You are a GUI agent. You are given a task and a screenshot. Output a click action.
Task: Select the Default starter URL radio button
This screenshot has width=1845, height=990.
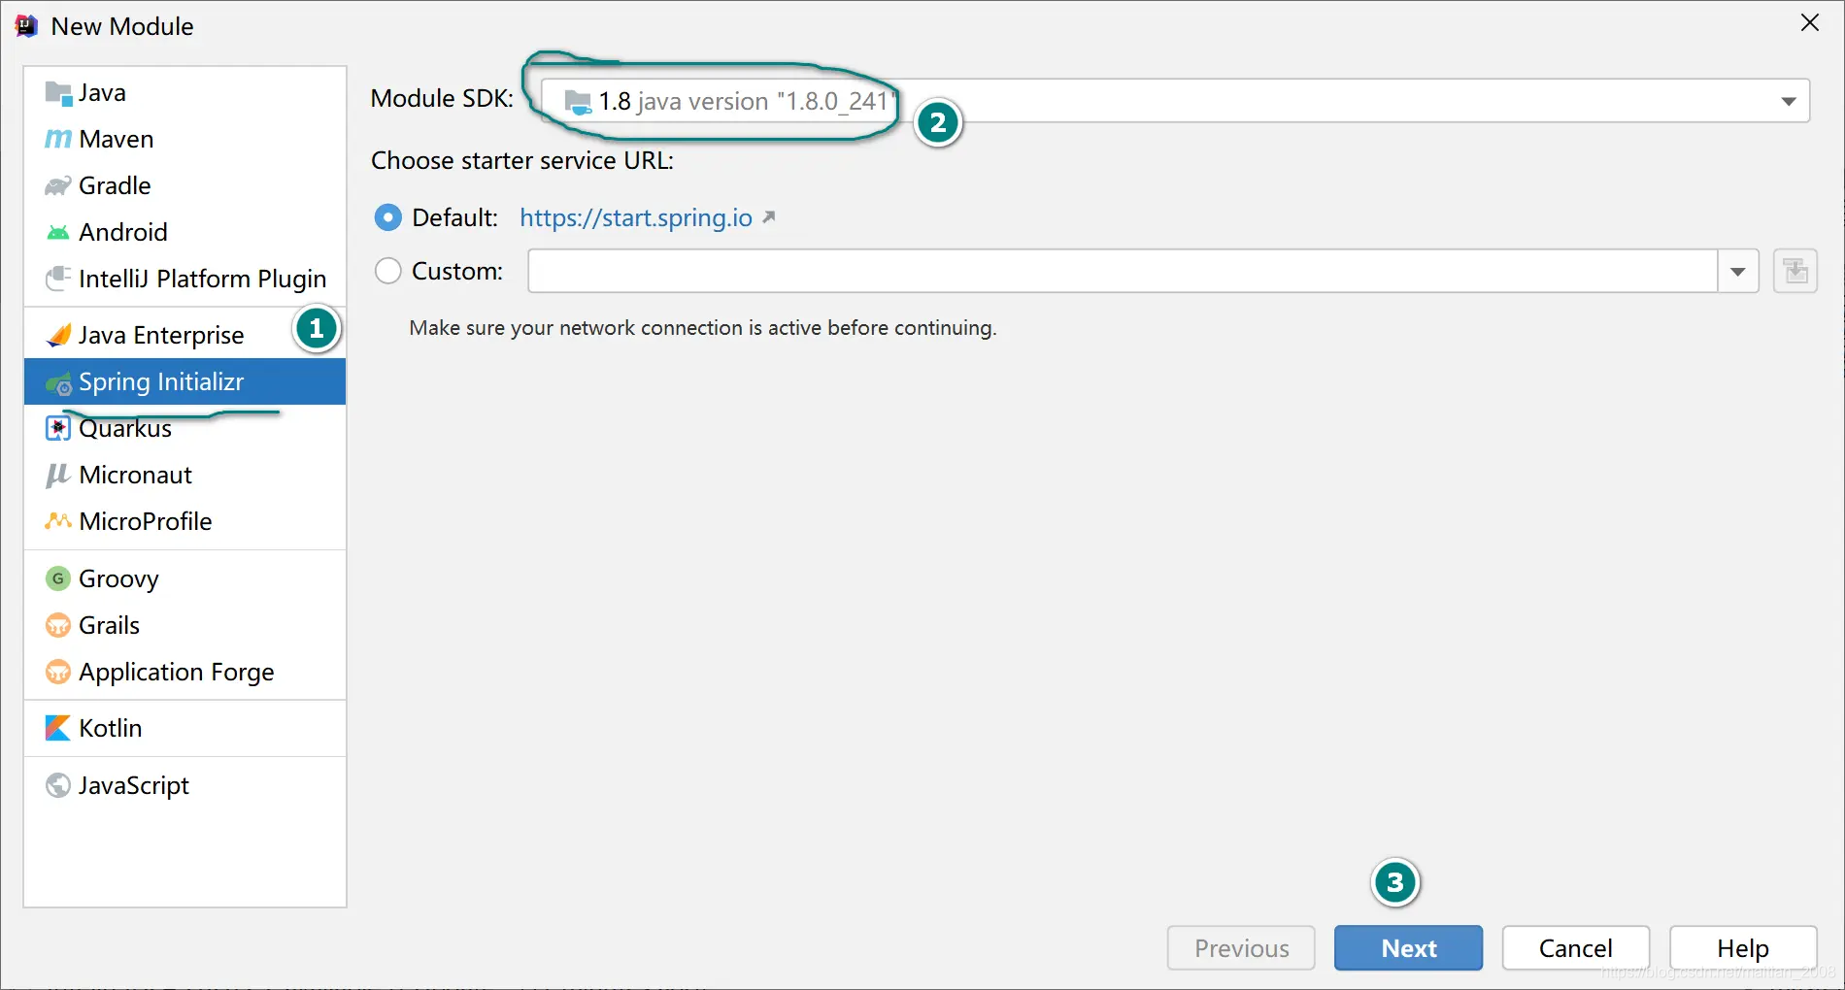point(387,217)
